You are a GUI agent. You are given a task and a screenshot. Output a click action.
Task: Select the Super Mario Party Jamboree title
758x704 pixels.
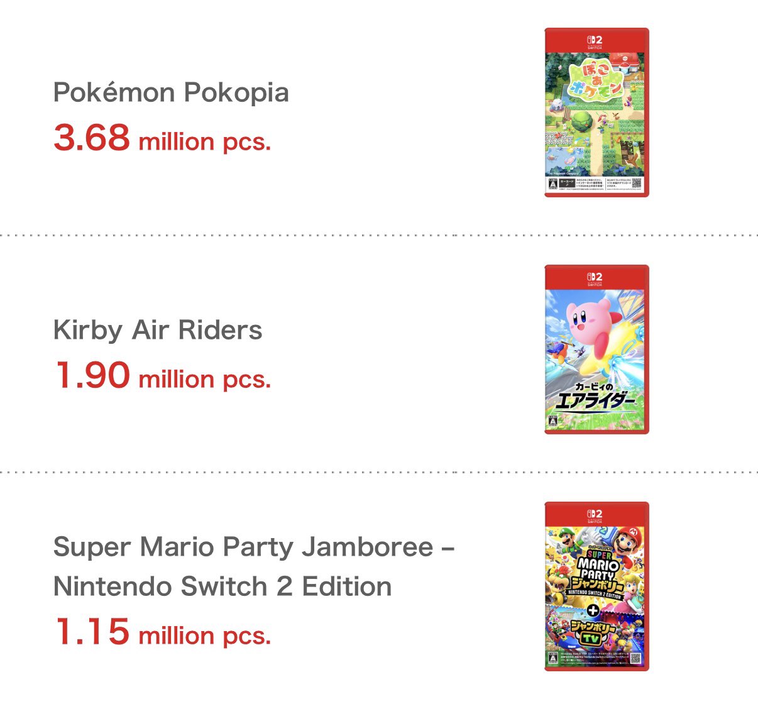tap(254, 566)
